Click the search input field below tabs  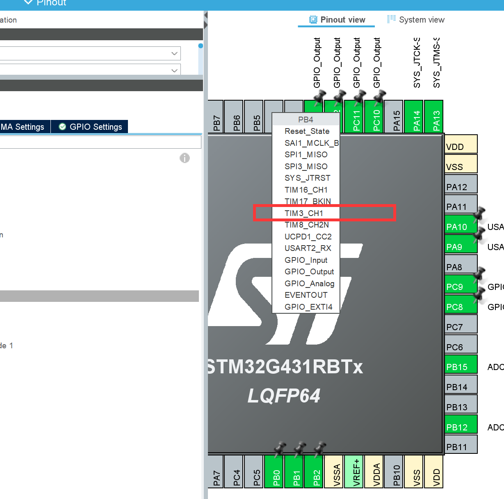[x=100, y=142]
